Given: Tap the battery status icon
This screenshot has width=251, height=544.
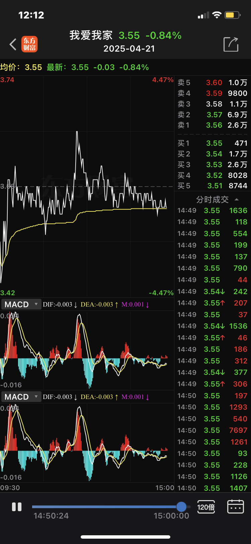Looking at the screenshot, I should 233,15.
